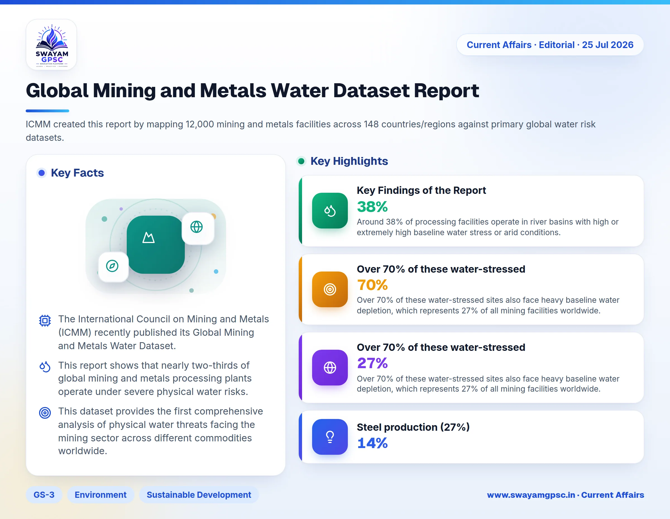
Task: Click the Steel production (27%) title
Action: click(x=413, y=427)
